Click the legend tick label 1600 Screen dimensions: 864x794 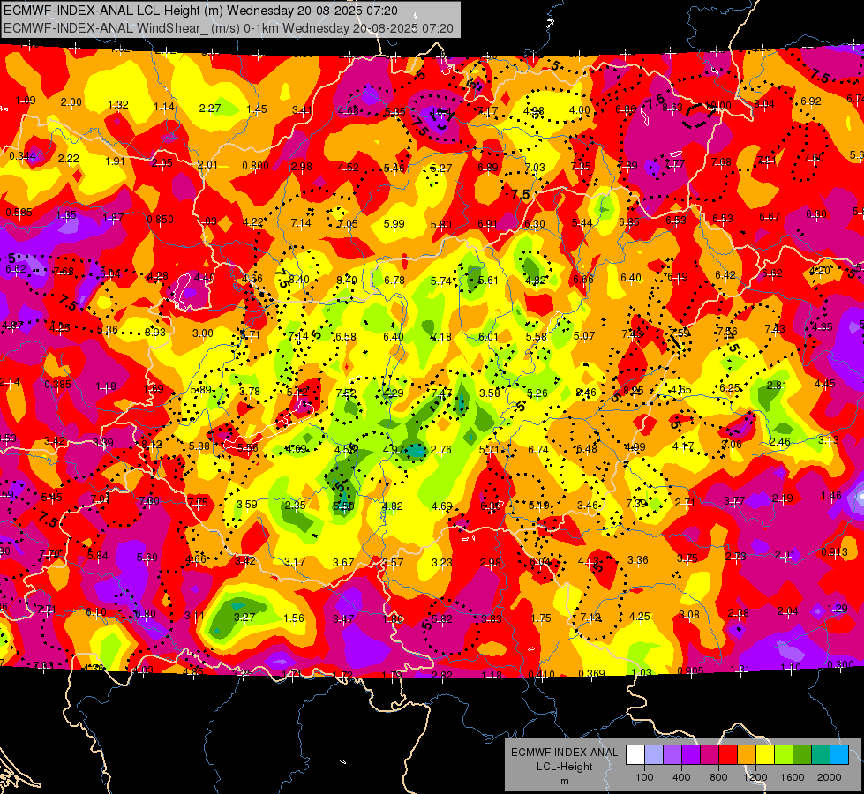tap(793, 777)
